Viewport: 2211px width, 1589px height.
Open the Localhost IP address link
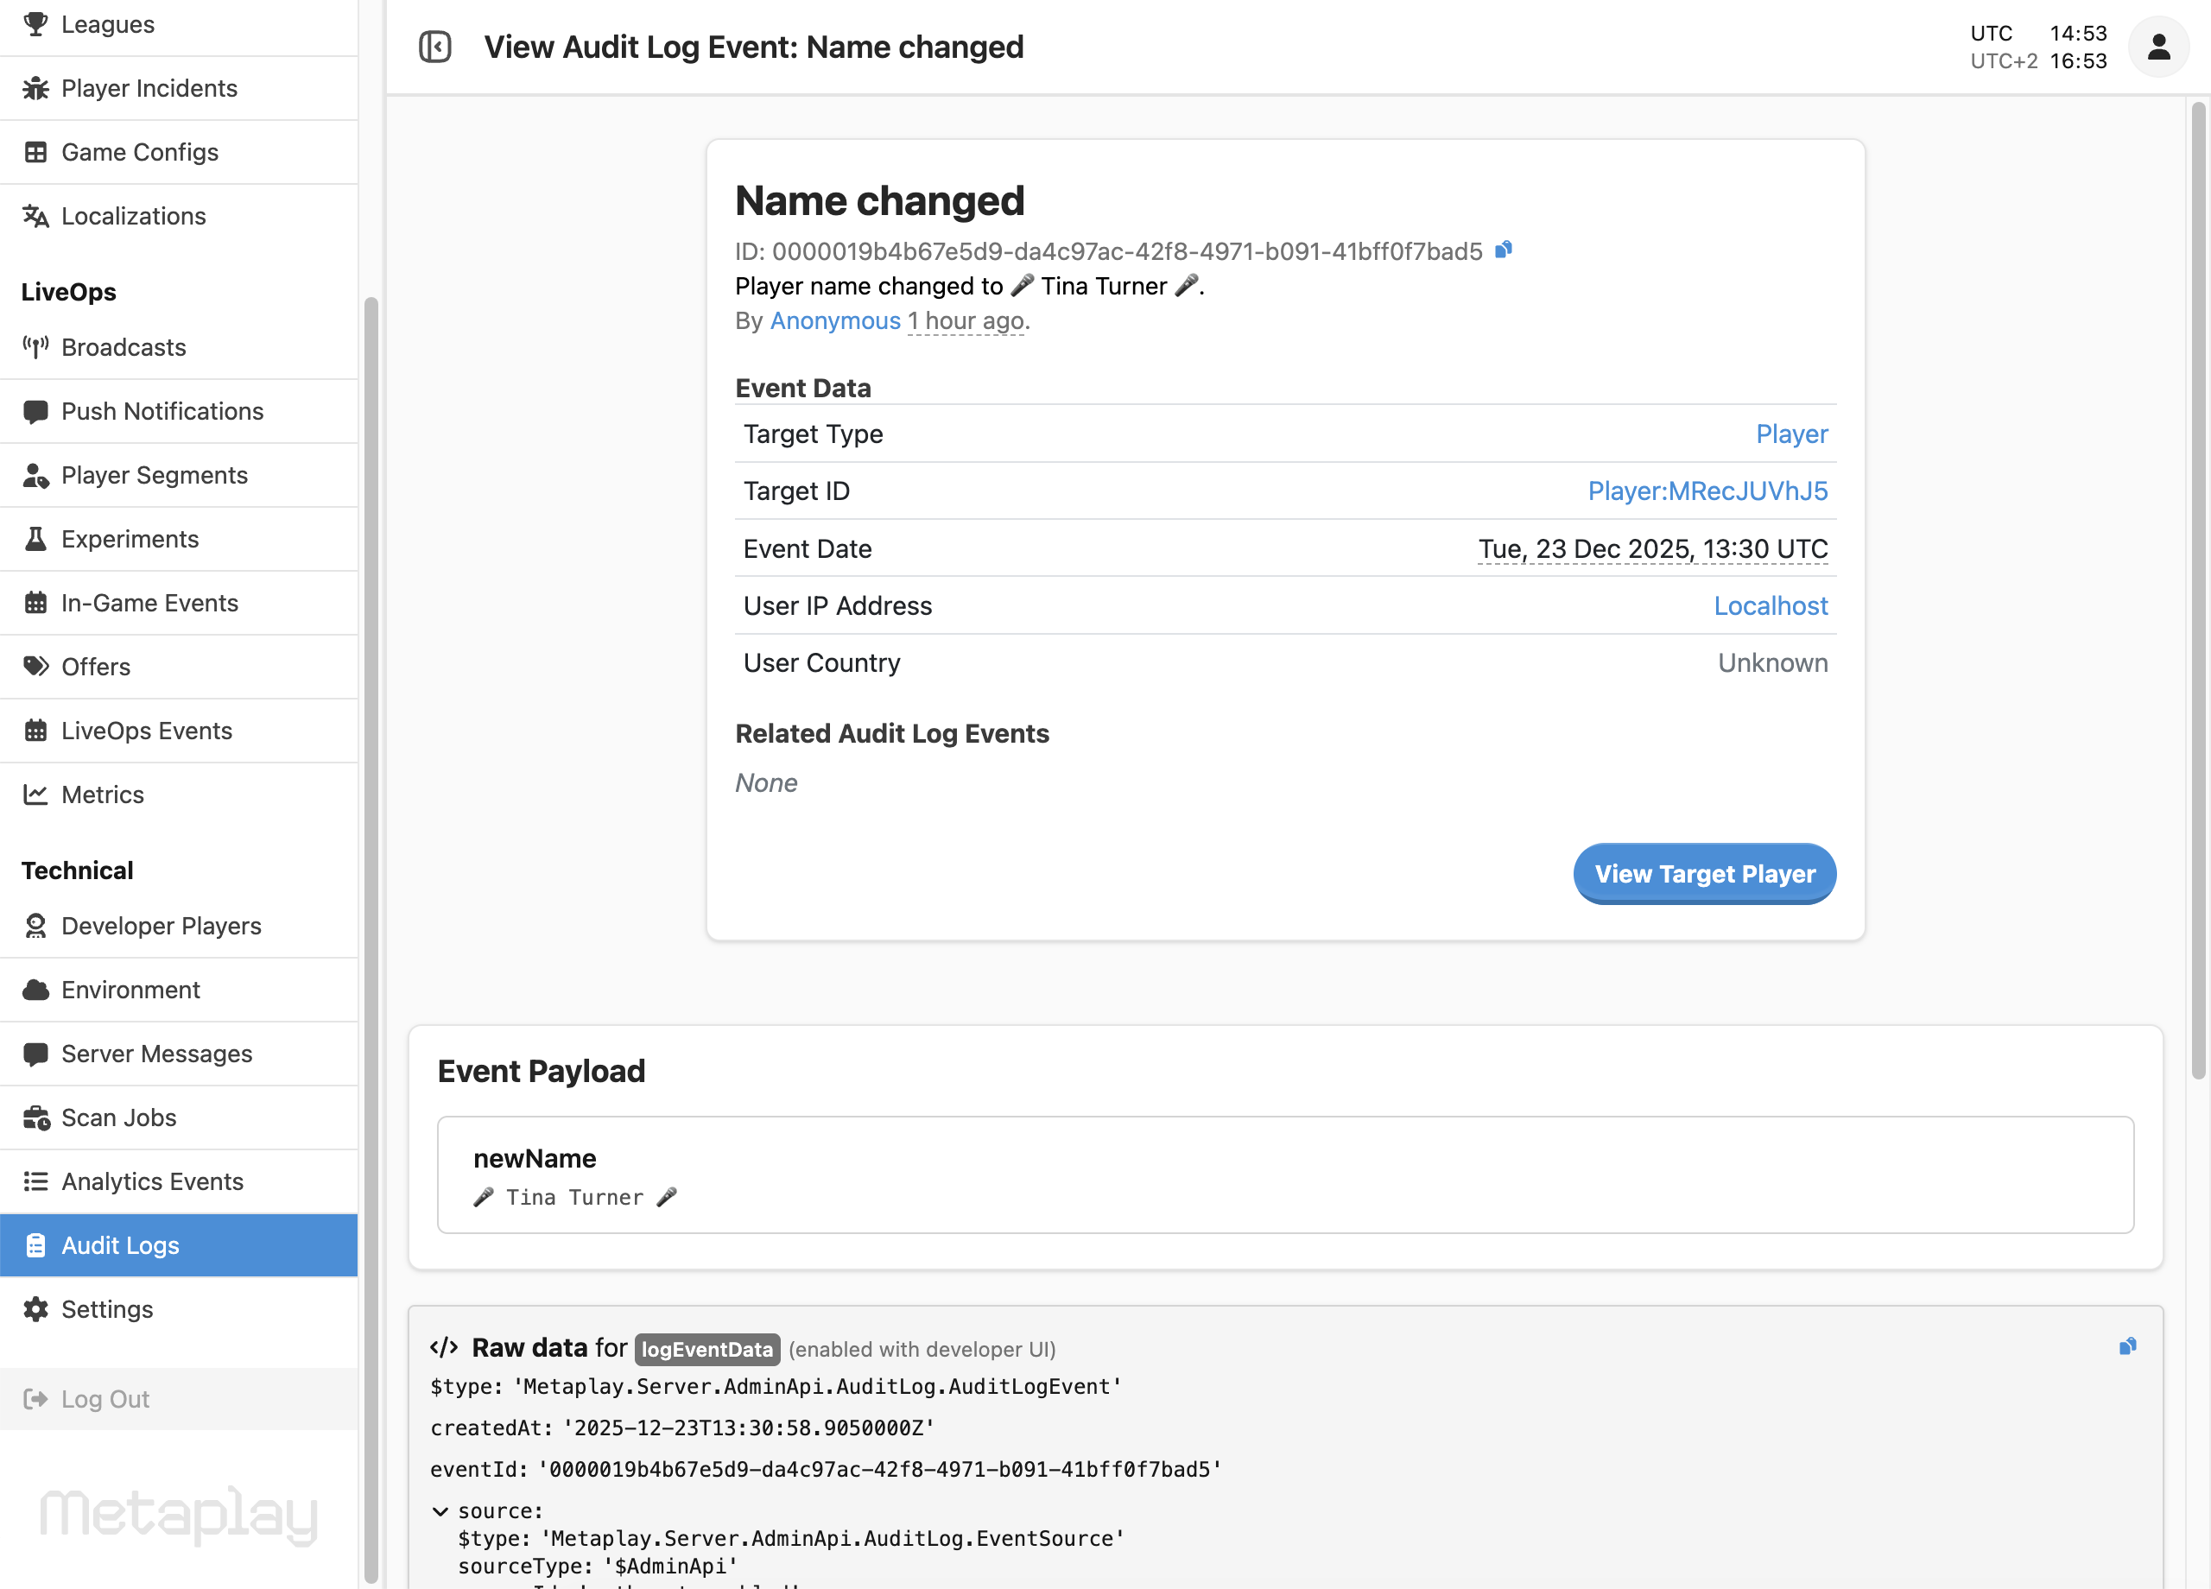(x=1771, y=605)
